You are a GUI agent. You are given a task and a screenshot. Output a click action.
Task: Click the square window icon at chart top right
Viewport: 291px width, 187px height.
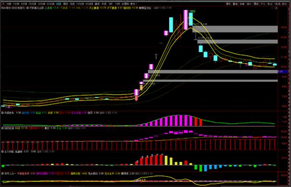[x=276, y=8]
